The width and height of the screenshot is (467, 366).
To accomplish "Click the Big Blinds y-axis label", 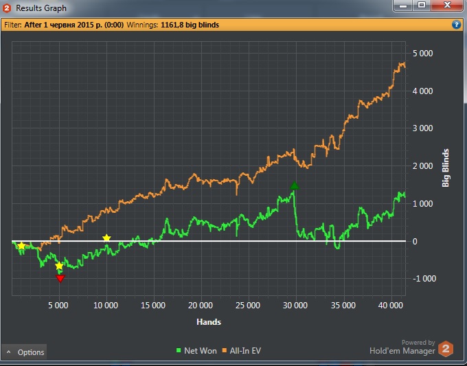I will (x=446, y=168).
